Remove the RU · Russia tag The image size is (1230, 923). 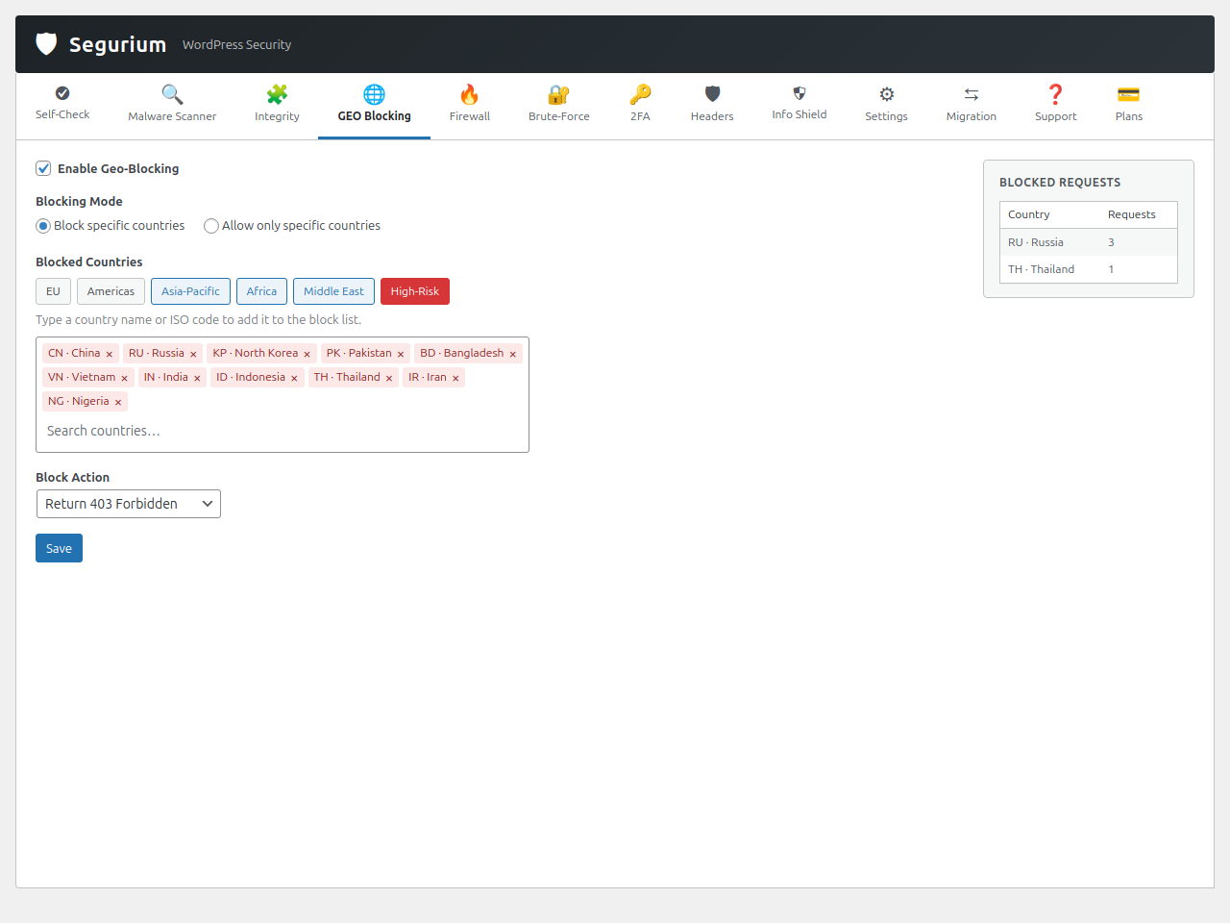click(193, 354)
